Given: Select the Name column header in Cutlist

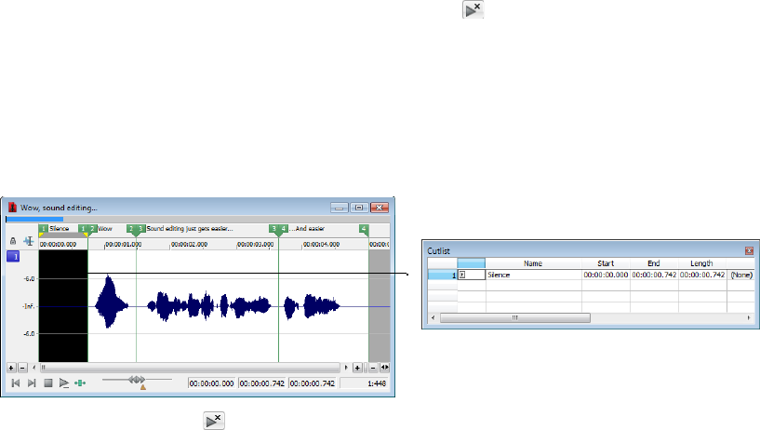Looking at the screenshot, I should coord(532,263).
